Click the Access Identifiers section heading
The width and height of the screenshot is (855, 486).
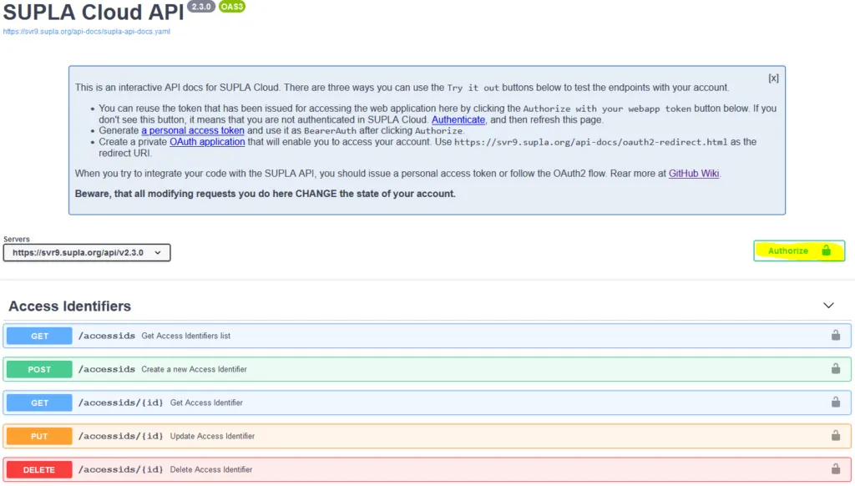70,306
